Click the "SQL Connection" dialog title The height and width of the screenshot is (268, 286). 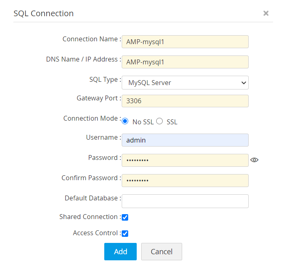tap(44, 13)
